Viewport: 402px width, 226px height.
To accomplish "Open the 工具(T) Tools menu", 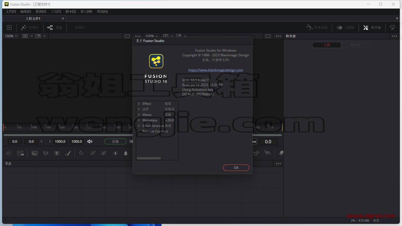I will 56,11.
